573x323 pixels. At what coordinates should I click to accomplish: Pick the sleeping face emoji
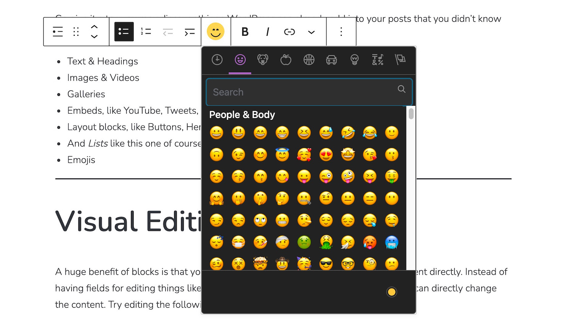coord(217,242)
